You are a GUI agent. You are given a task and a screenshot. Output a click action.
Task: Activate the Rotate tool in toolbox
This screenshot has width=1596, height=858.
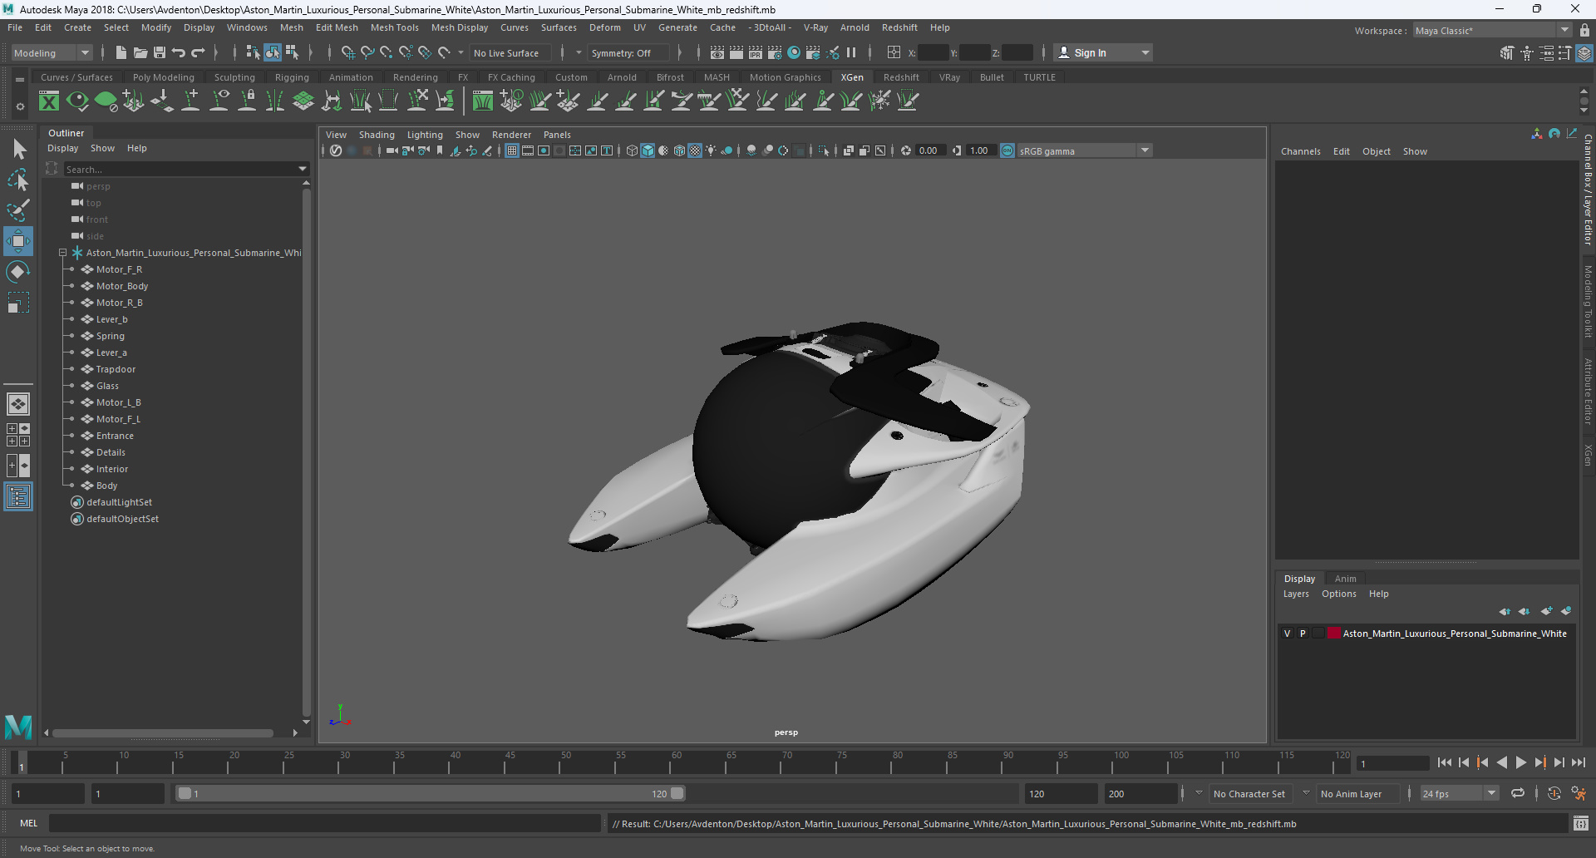click(17, 272)
